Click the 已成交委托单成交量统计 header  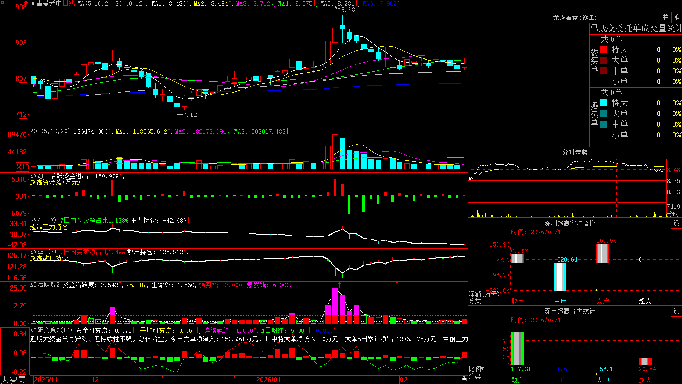pyautogui.click(x=636, y=28)
